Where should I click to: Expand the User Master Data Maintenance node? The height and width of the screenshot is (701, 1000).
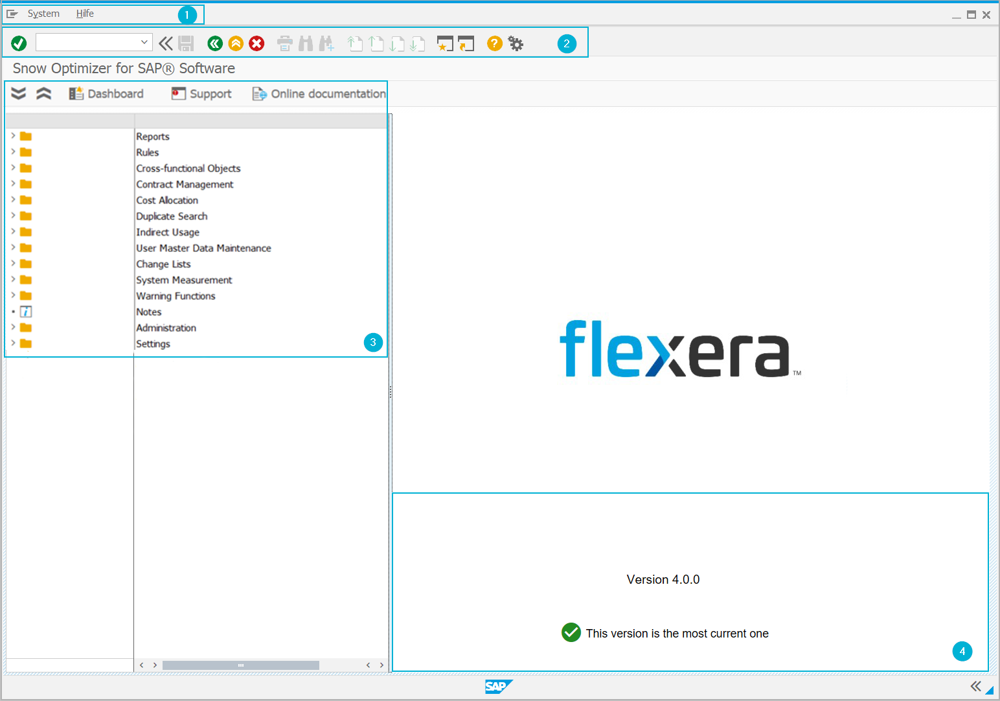click(x=13, y=247)
